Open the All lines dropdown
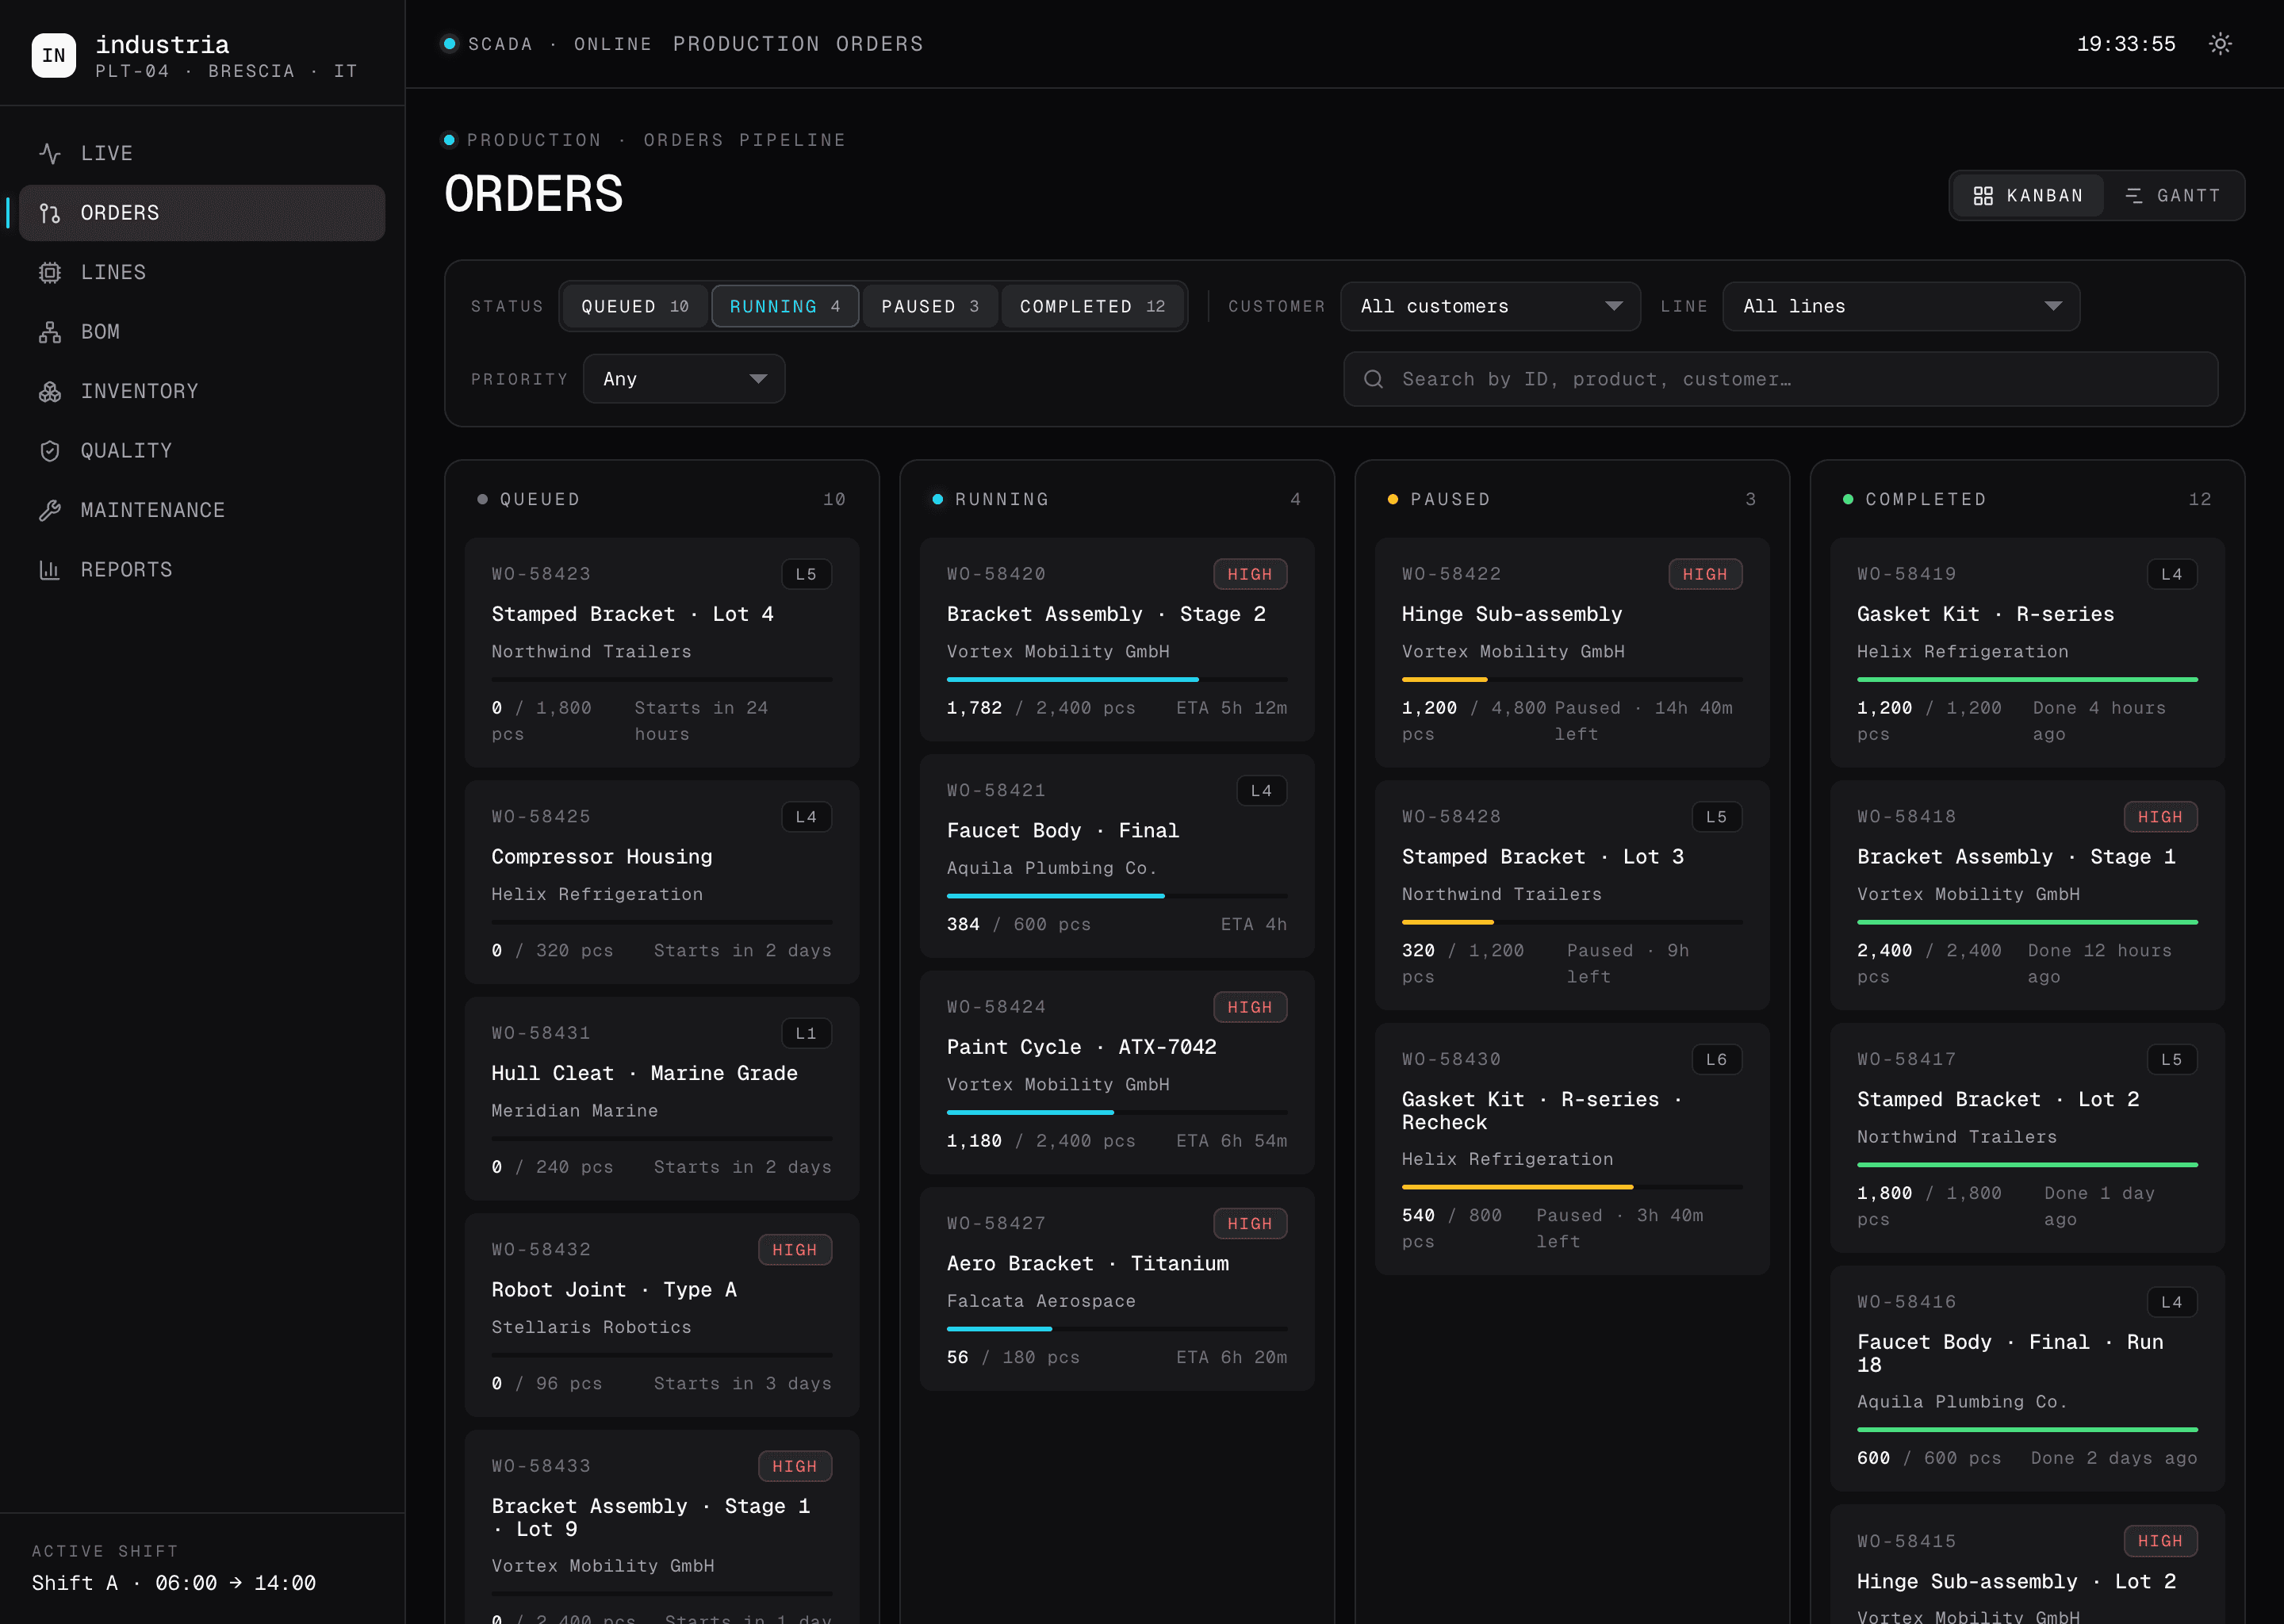 (1901, 306)
